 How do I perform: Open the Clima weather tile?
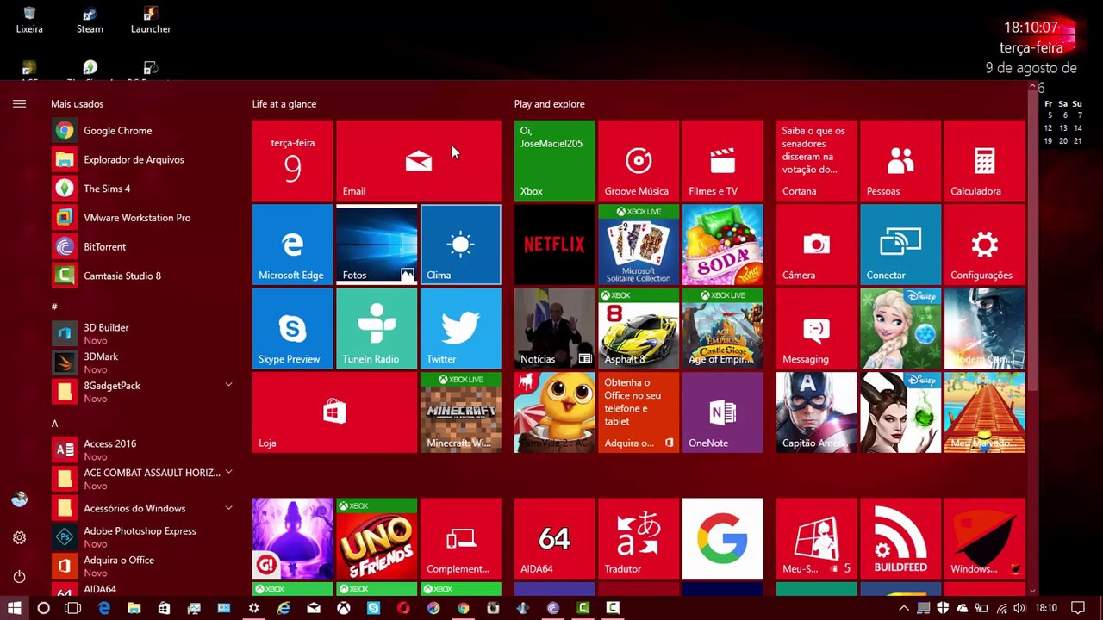click(x=460, y=245)
